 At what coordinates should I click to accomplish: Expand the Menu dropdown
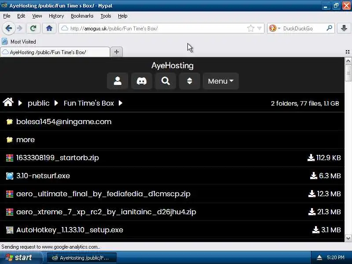[221, 81]
